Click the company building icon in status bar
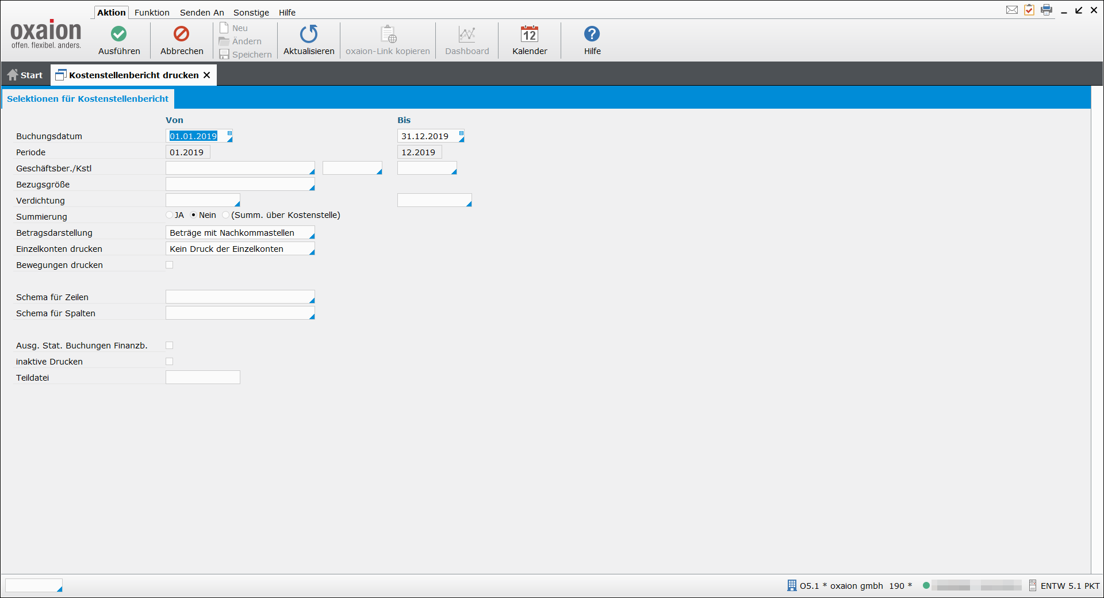The height and width of the screenshot is (598, 1104). pyautogui.click(x=792, y=585)
